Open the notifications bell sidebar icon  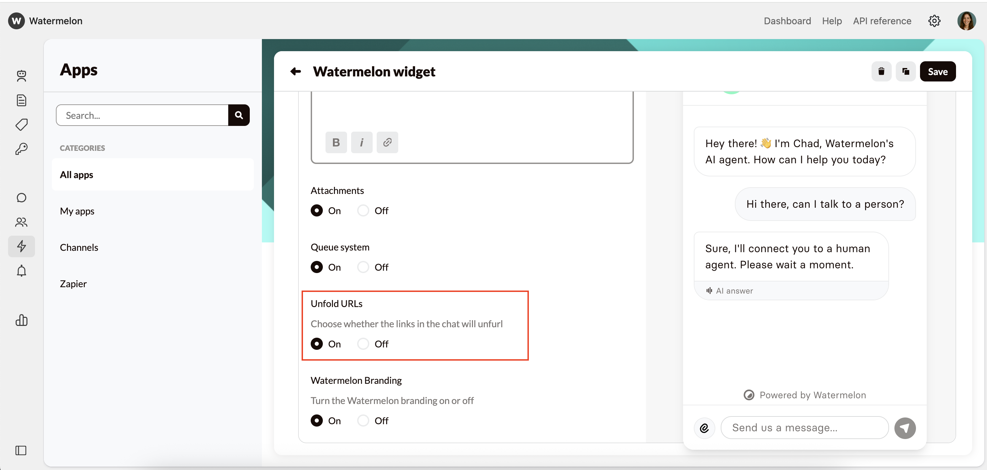pos(22,271)
